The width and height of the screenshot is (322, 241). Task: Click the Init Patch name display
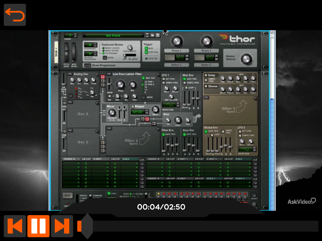click(113, 35)
